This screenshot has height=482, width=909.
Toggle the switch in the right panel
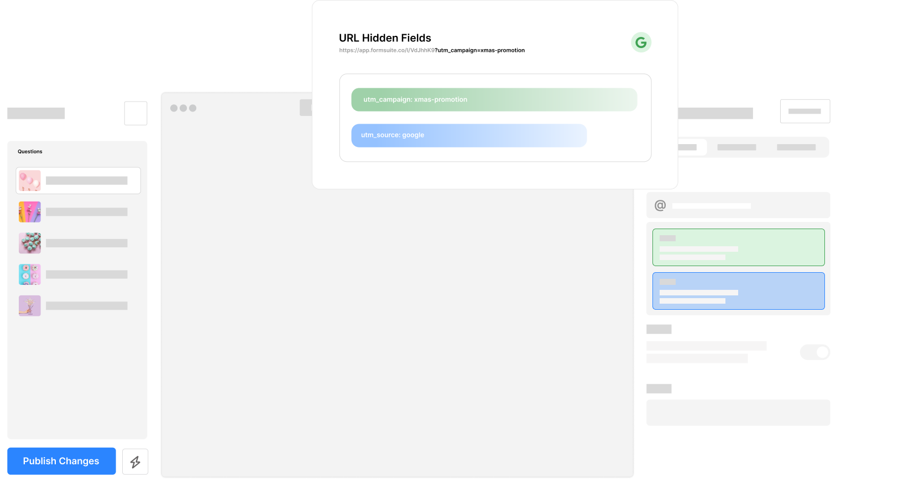coord(814,352)
